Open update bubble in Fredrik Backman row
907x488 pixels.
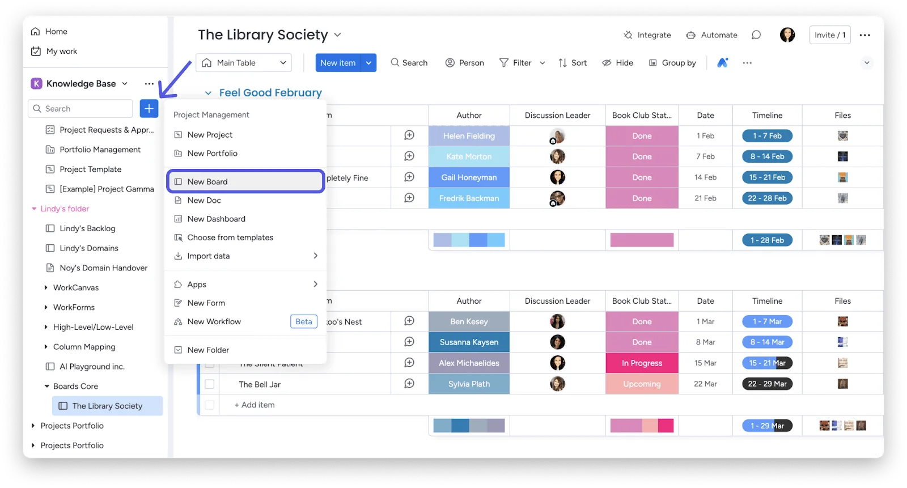coord(409,198)
